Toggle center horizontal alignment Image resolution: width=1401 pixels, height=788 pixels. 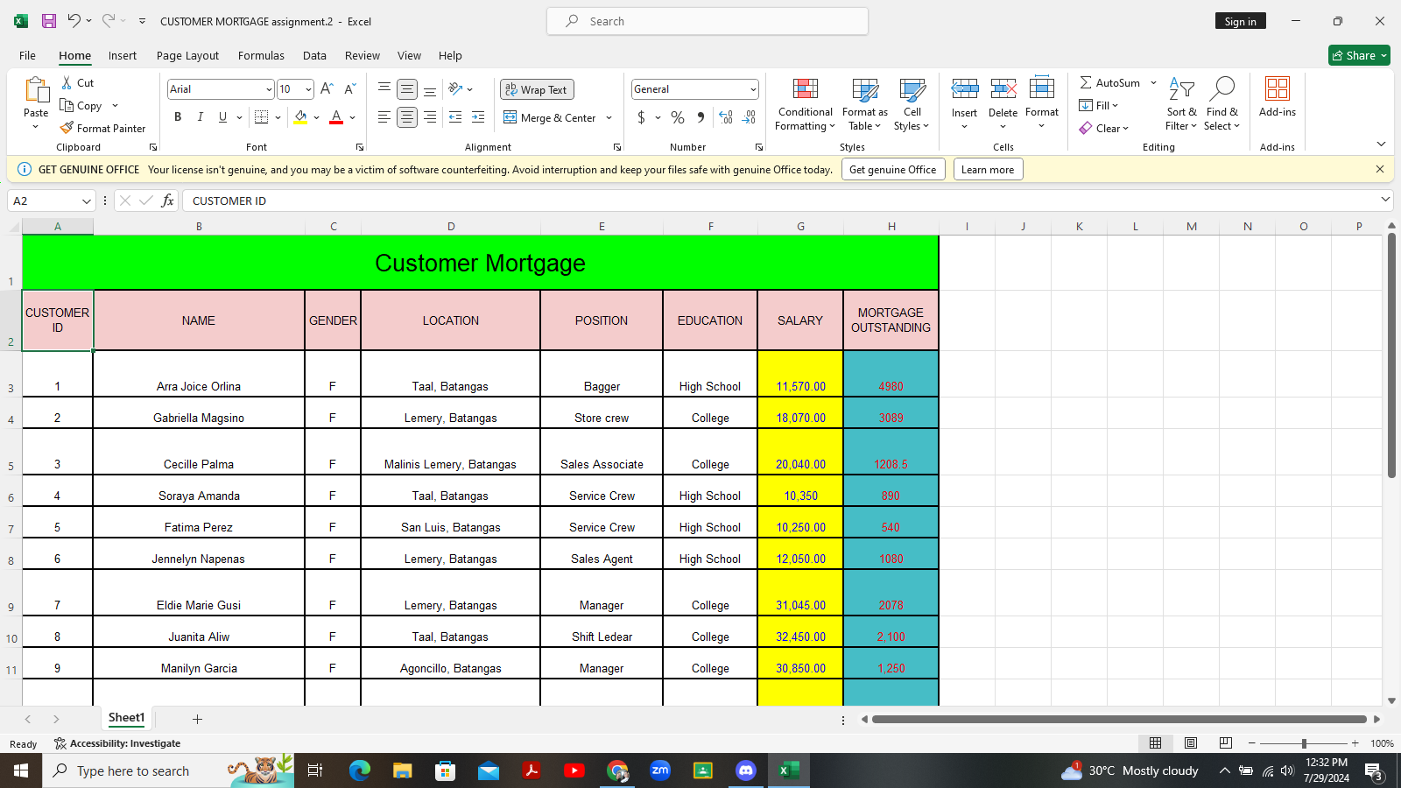point(407,117)
